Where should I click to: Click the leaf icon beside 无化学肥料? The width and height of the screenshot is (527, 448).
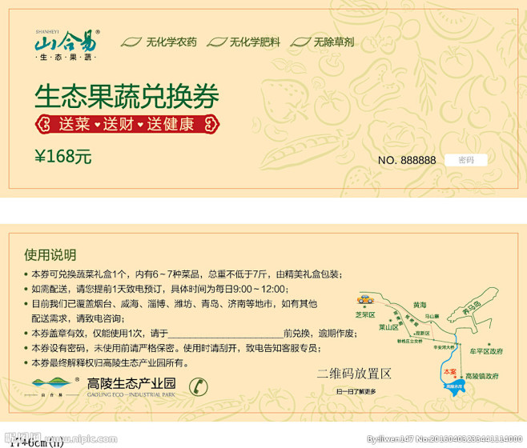point(217,42)
